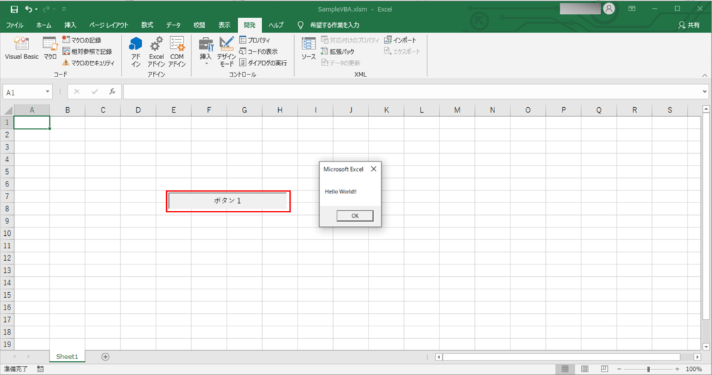Open COM アドイン manager

pyautogui.click(x=177, y=51)
